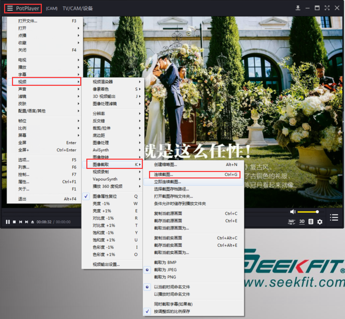Choose 以播放时间命名文件 option

(x=172, y=294)
